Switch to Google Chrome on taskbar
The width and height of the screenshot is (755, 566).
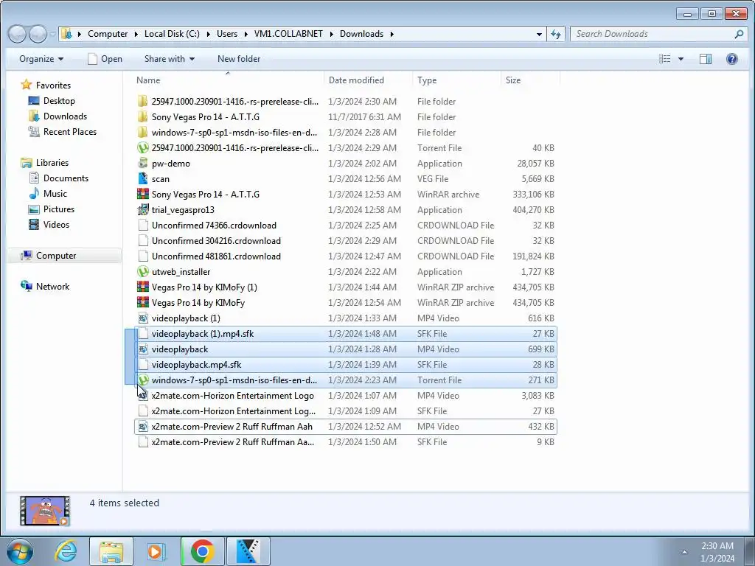point(202,551)
